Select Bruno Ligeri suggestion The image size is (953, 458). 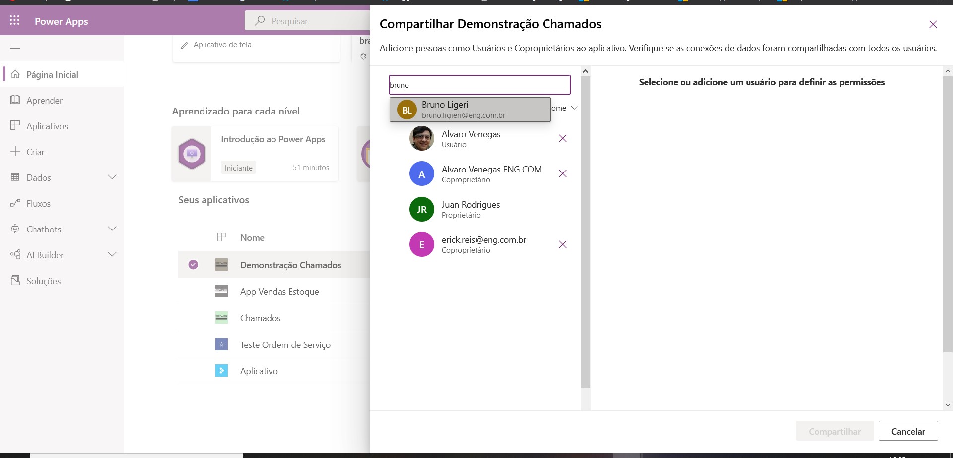pos(470,110)
